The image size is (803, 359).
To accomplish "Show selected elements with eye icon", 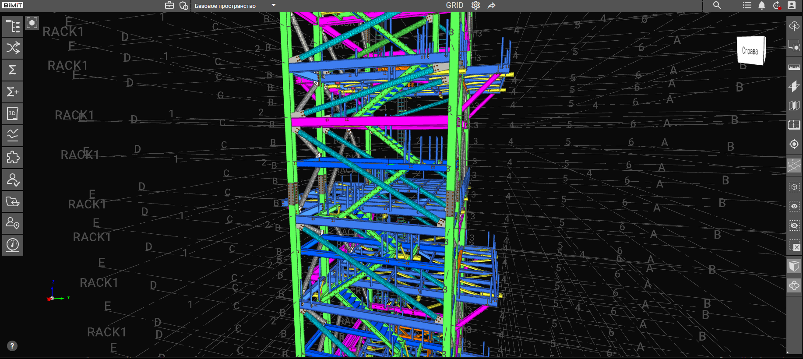I will [x=794, y=206].
